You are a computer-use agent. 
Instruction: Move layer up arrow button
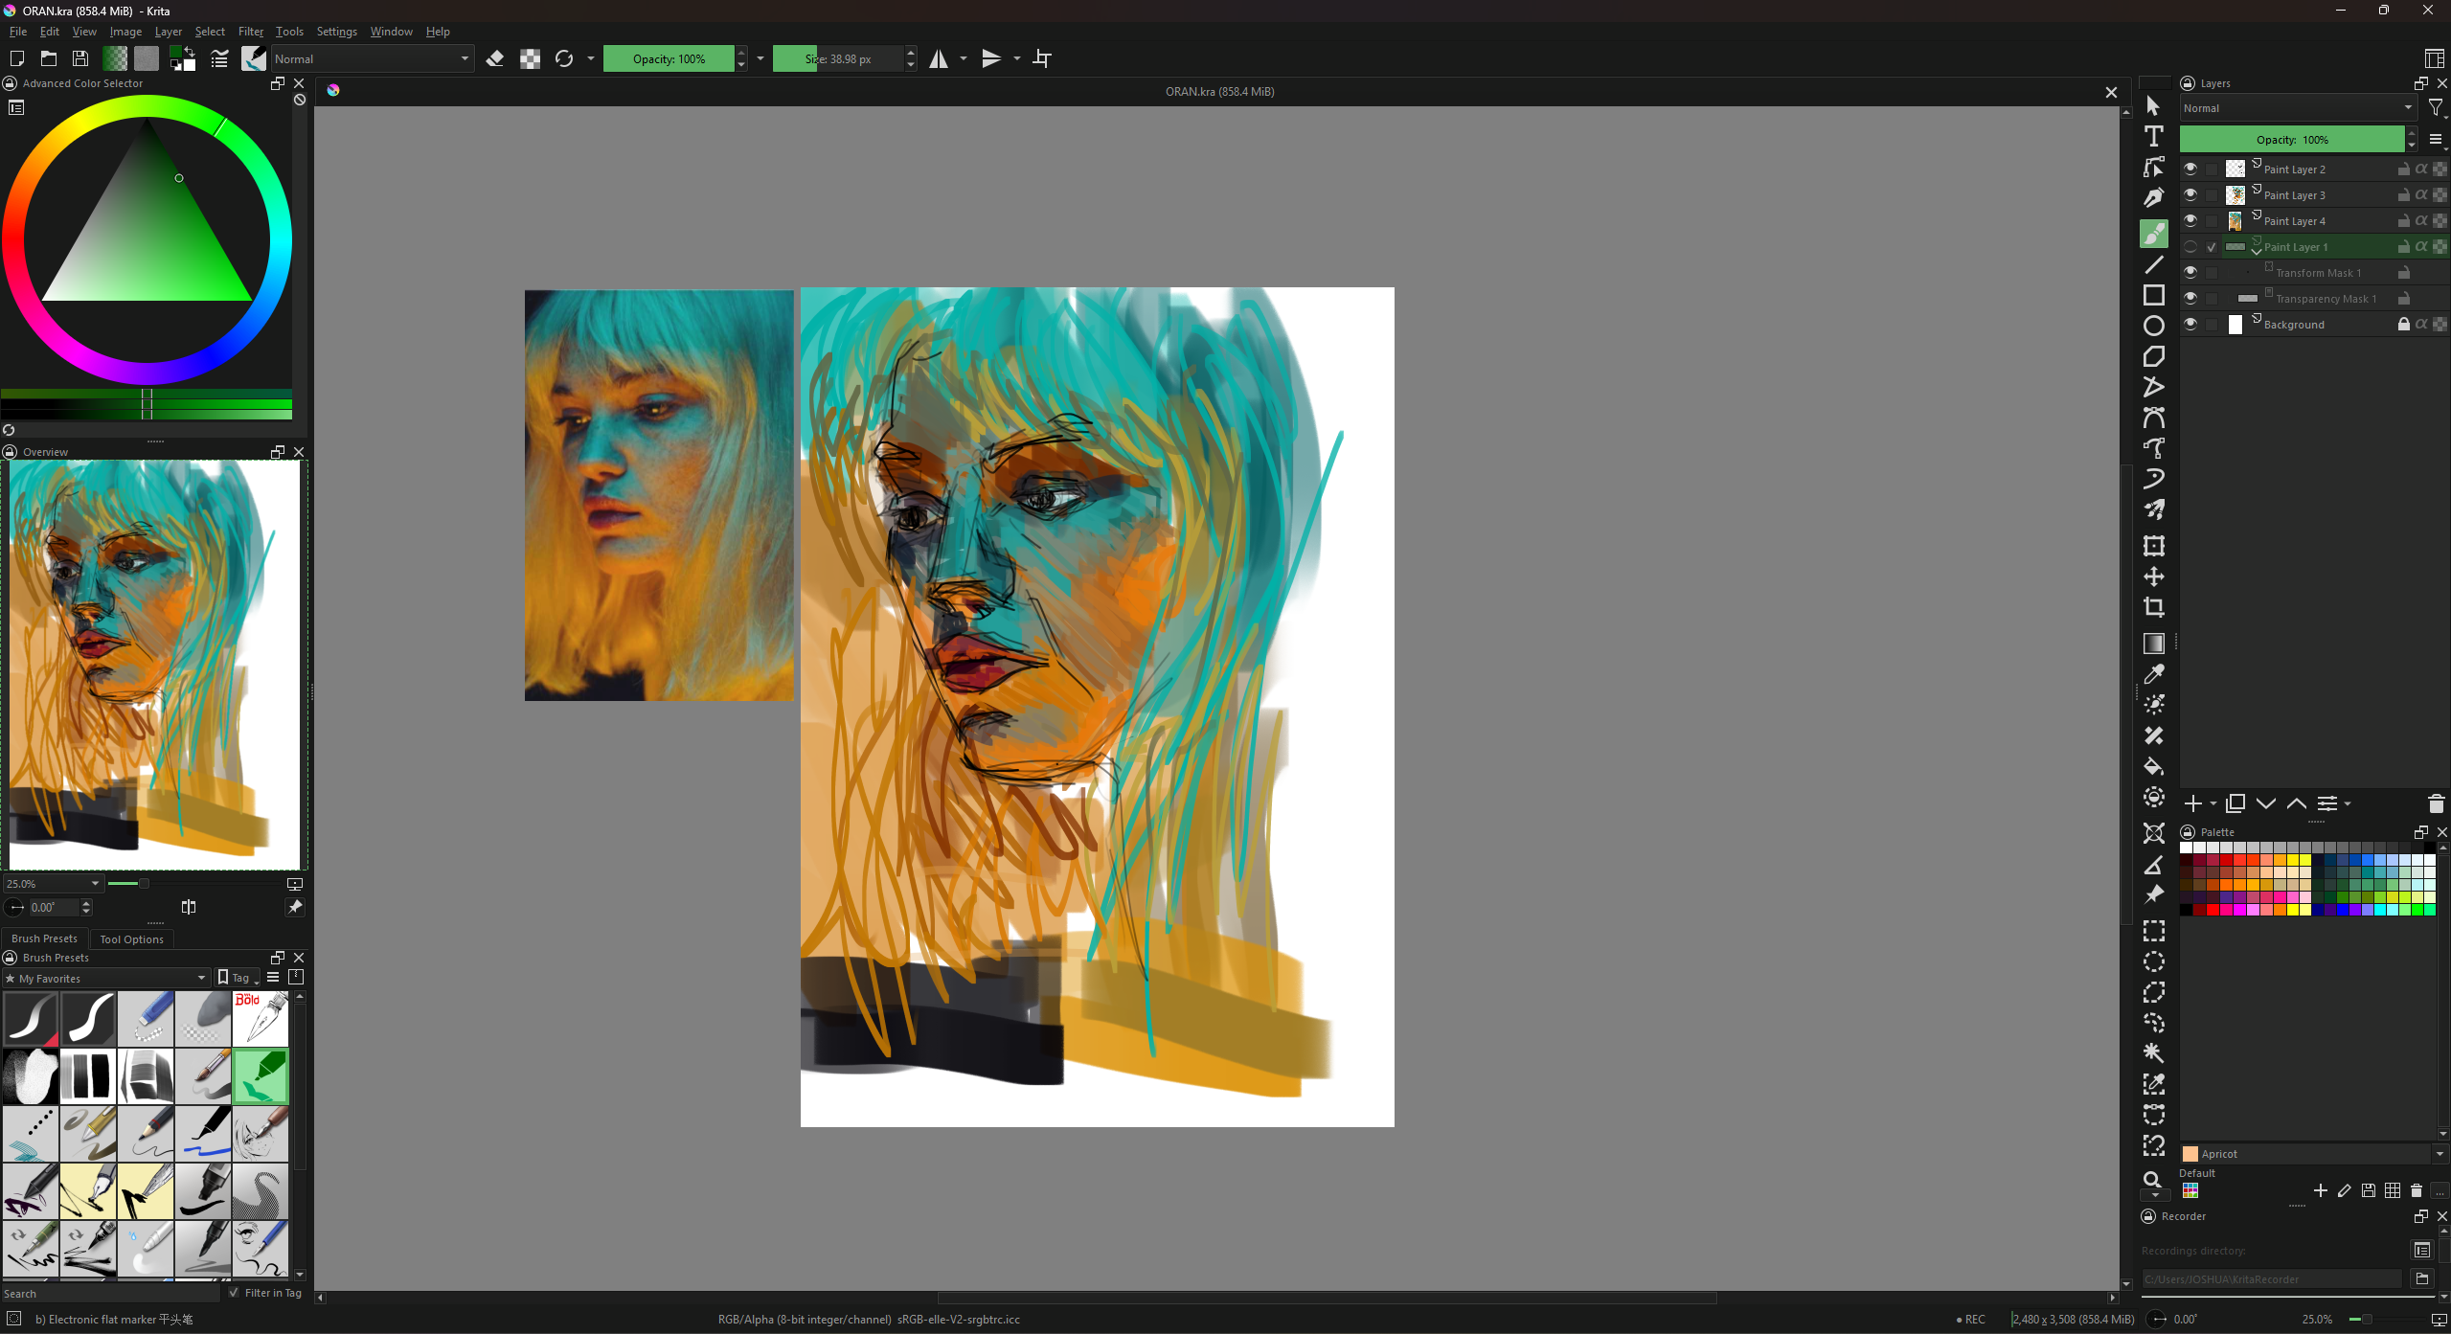[2296, 803]
